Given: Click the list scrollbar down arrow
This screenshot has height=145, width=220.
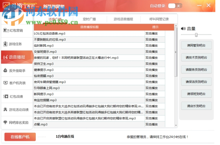Looking at the screenshot, I should (x=176, y=126).
